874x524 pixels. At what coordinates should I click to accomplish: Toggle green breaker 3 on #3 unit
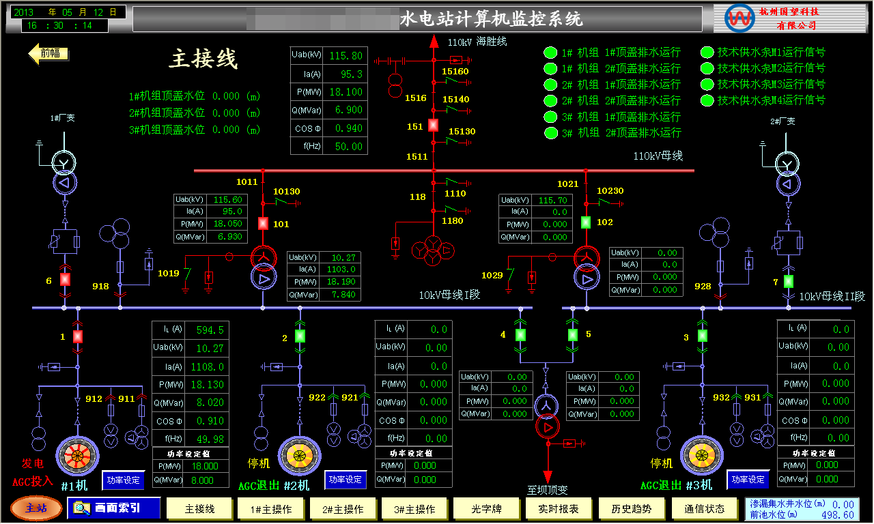(x=703, y=336)
